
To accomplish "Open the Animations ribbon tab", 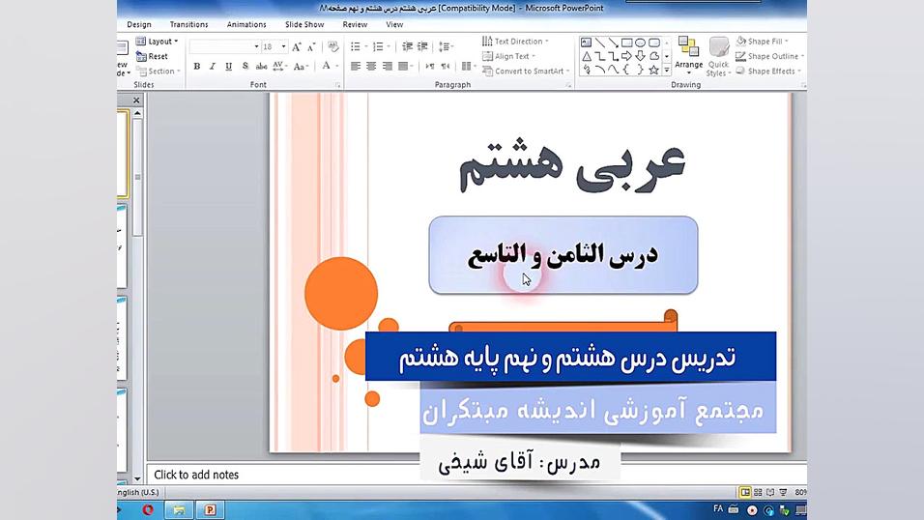I will (246, 25).
